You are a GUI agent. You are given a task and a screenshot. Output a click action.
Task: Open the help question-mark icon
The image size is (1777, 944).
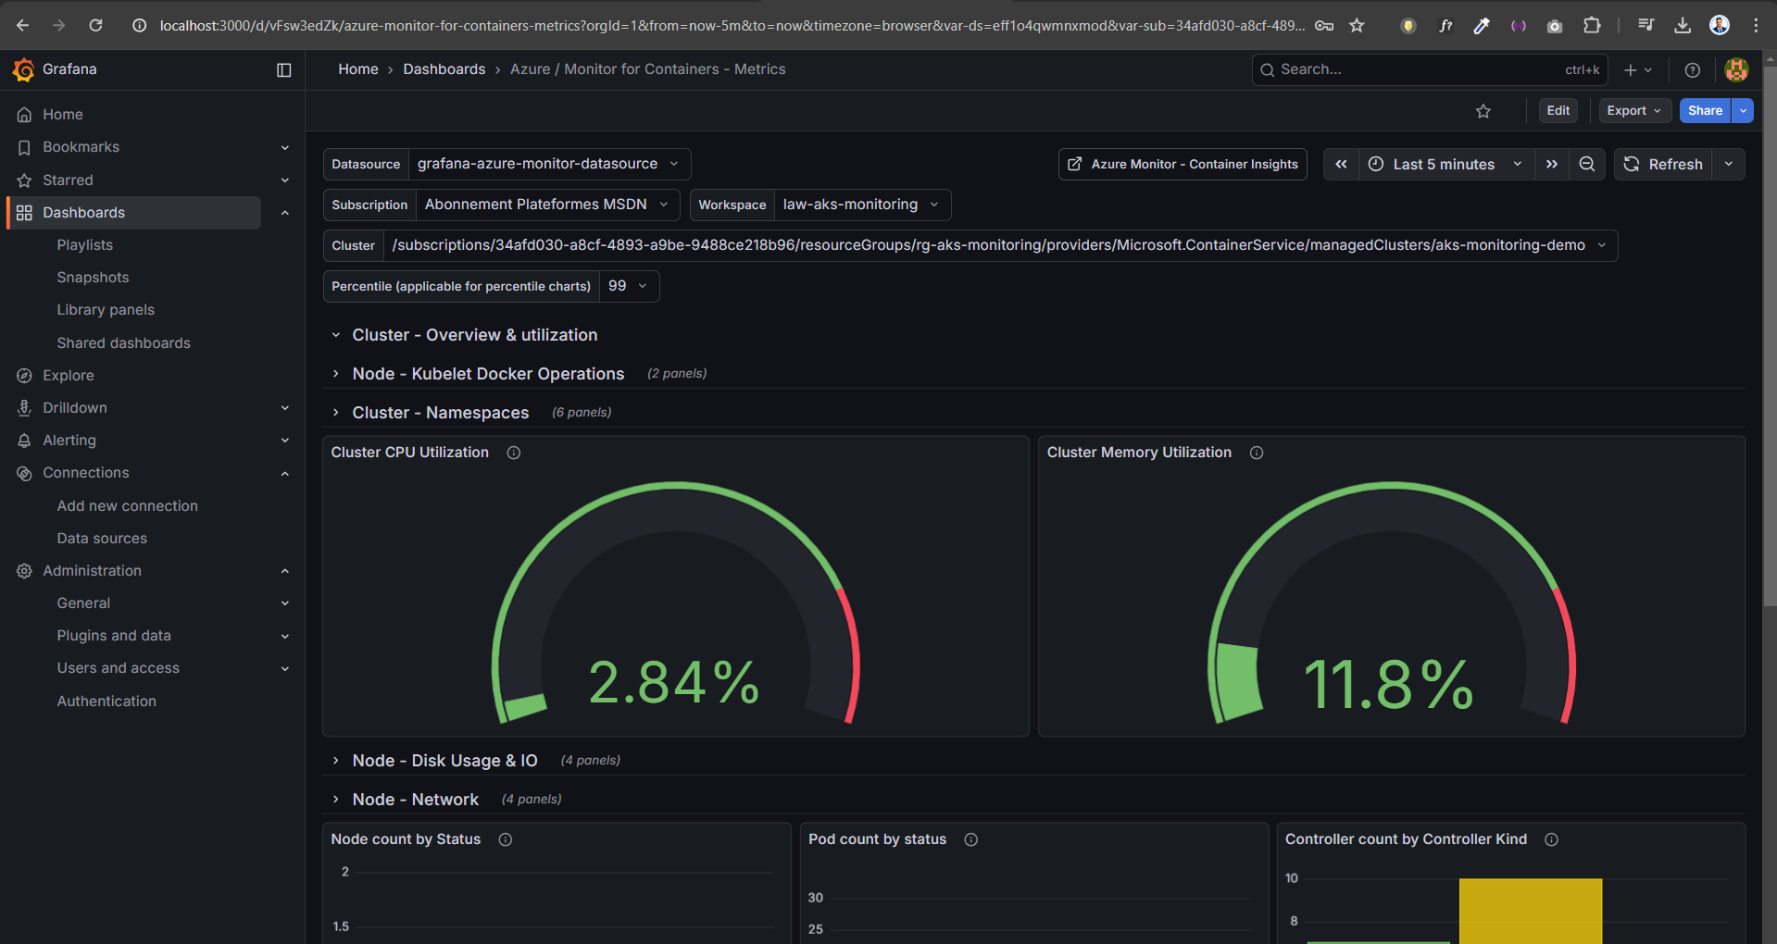(x=1693, y=69)
